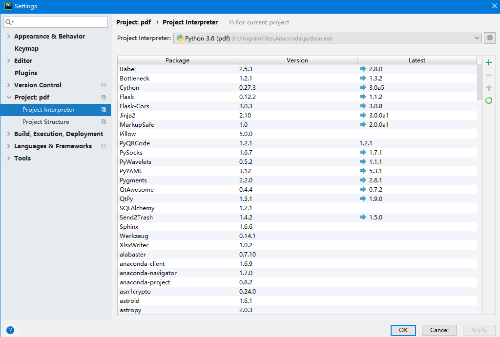
Task: Expand the Appearance & Behavior section
Action: click(x=9, y=36)
